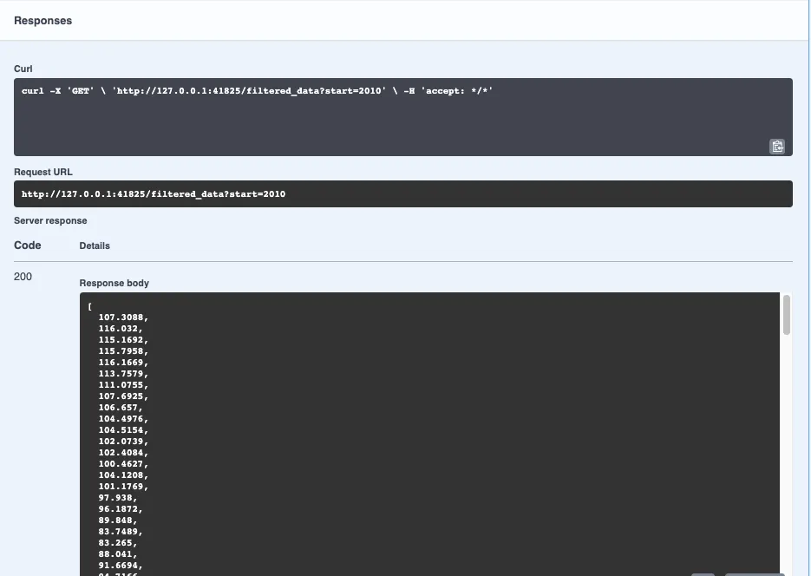Select the value 91.6694 near the bottom
This screenshot has width=811, height=576.
pyautogui.click(x=120, y=564)
